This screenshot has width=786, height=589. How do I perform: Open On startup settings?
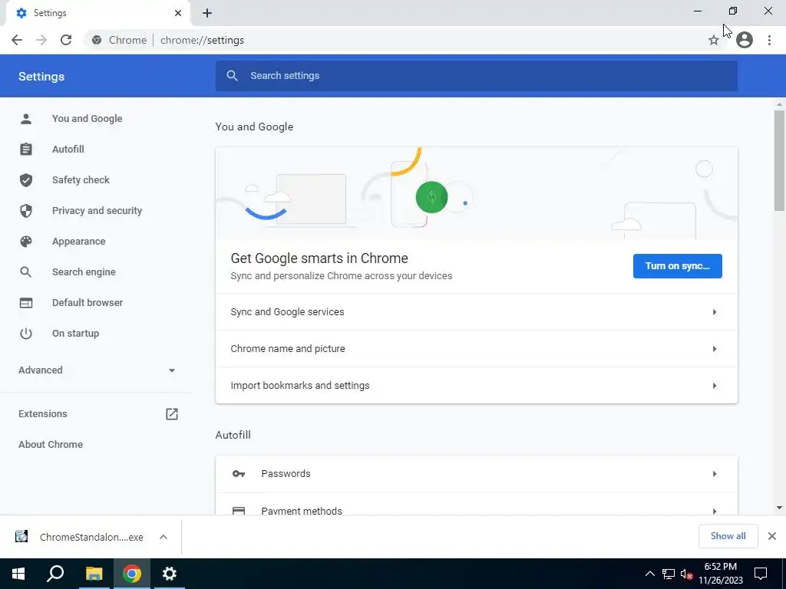click(76, 334)
